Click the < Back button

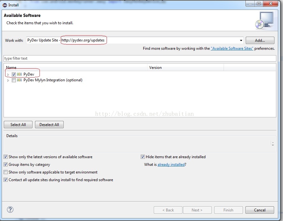[x=168, y=210]
